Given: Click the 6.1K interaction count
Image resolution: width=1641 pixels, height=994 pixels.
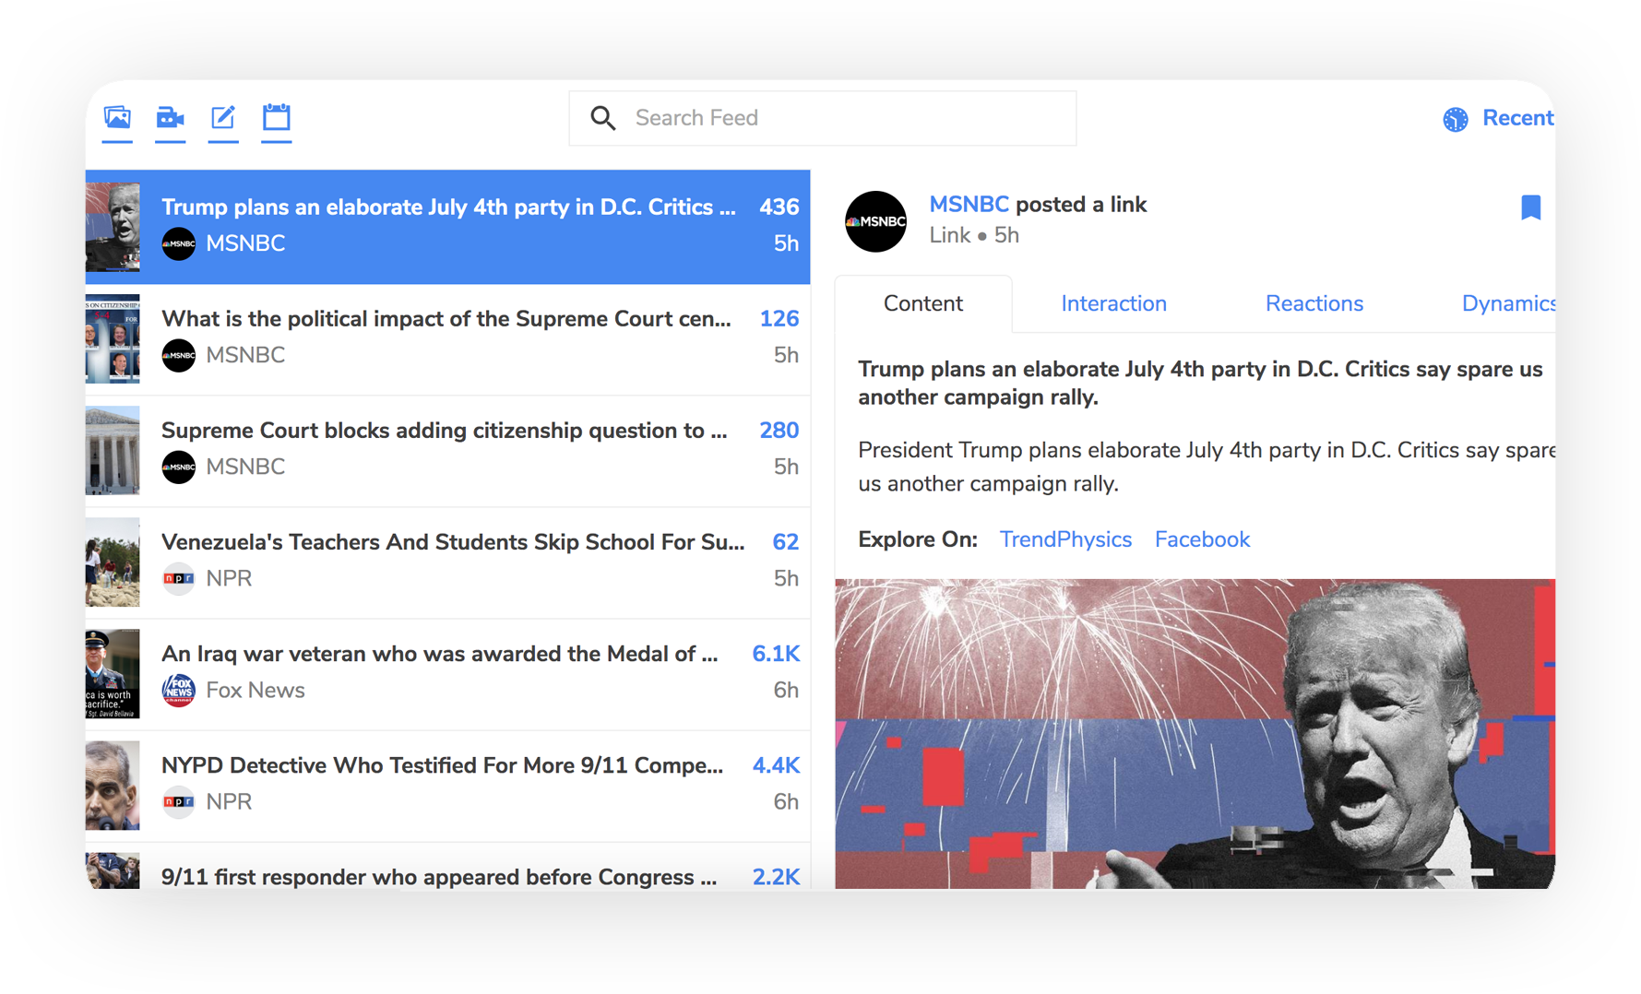Looking at the screenshot, I should pos(776,654).
